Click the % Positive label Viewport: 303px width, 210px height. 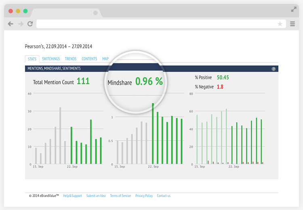(203, 78)
